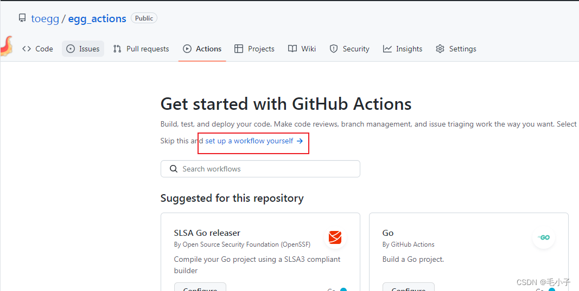The width and height of the screenshot is (579, 291).
Task: Follow the set up a workflow yourself link
Action: [x=254, y=141]
